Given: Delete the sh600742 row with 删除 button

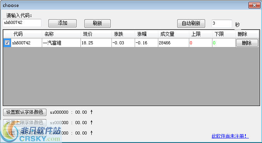Looking at the screenshot, I should pos(247,43).
